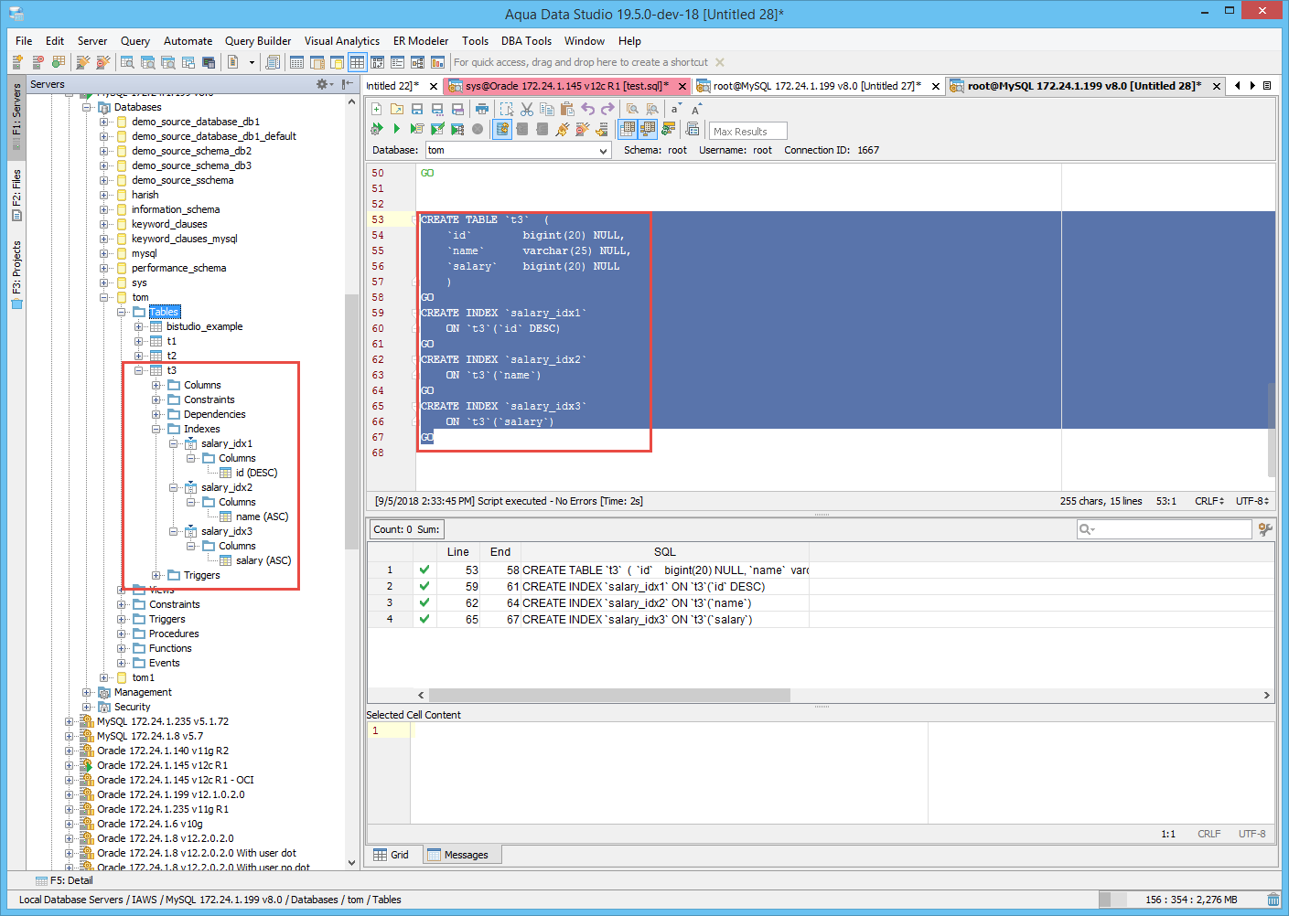
Task: Expand the Columns folder under t3
Action: pyautogui.click(x=156, y=385)
